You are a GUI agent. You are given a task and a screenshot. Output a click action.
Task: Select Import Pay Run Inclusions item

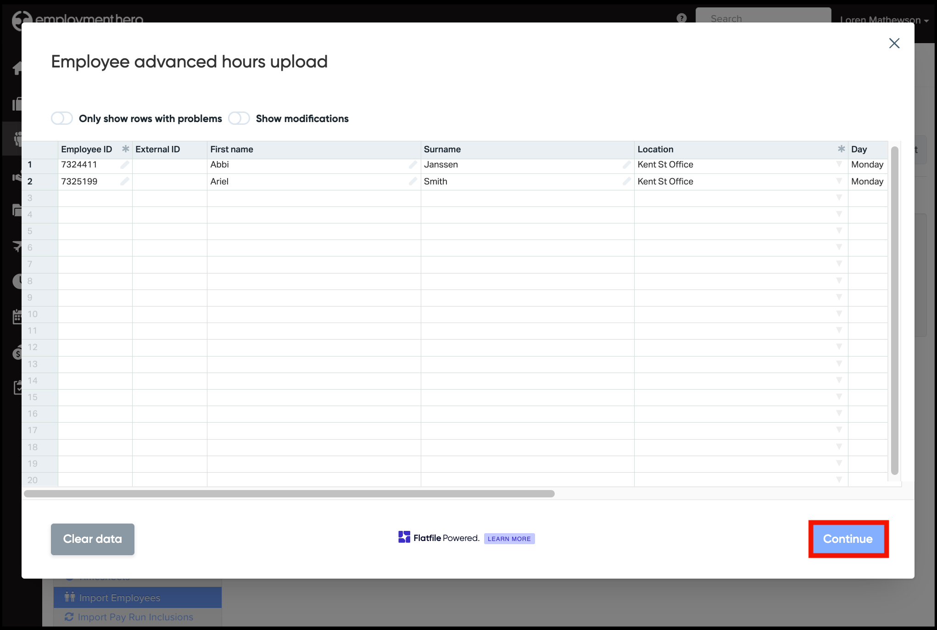click(x=135, y=617)
